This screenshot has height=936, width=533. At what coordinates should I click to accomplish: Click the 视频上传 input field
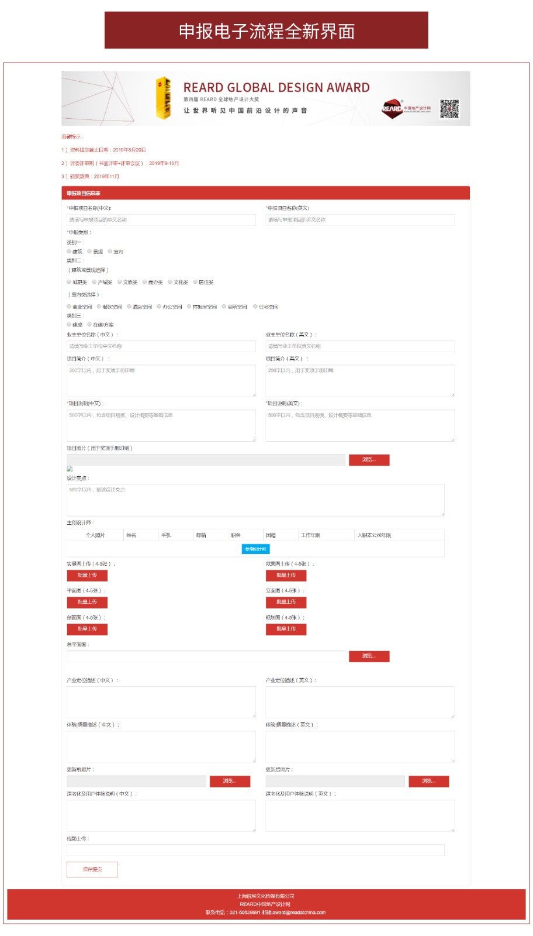255,850
